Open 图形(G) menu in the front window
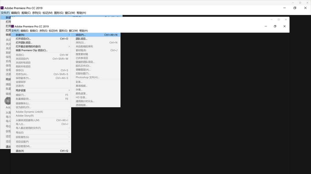This screenshot has width=311, height=174. click(63, 31)
